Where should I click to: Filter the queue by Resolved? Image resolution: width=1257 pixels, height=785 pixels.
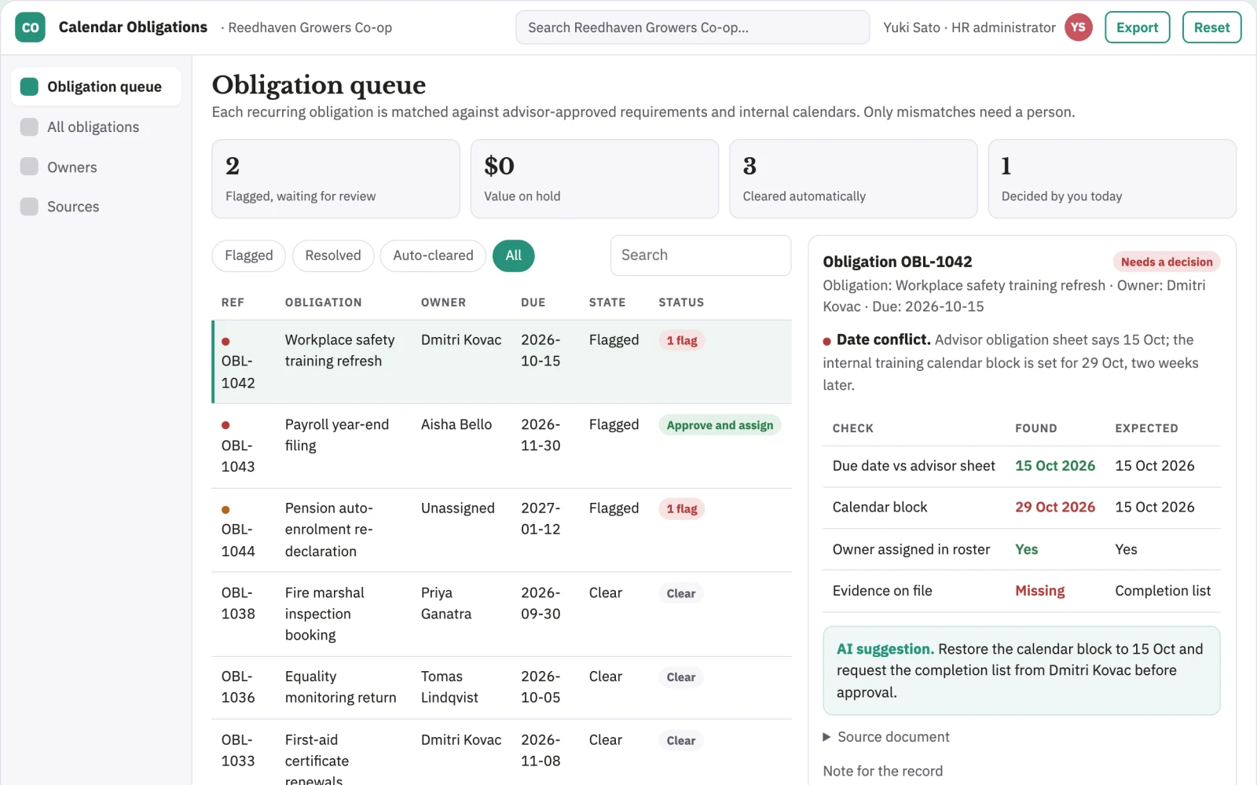coord(333,255)
